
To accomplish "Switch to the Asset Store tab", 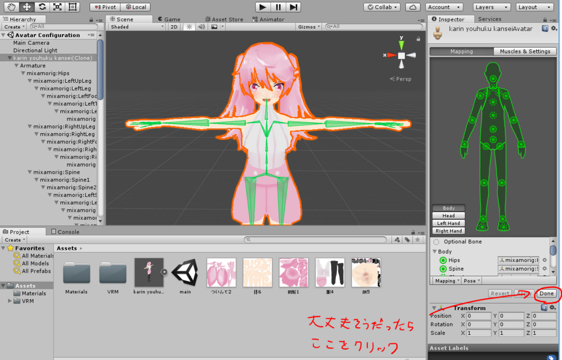I will [x=224, y=19].
